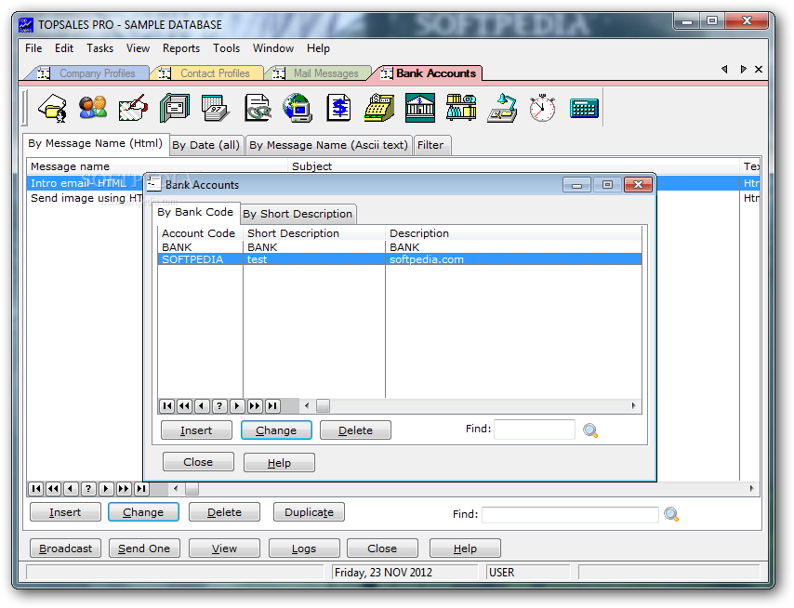Go to last record in Mail Messages list

[141, 489]
